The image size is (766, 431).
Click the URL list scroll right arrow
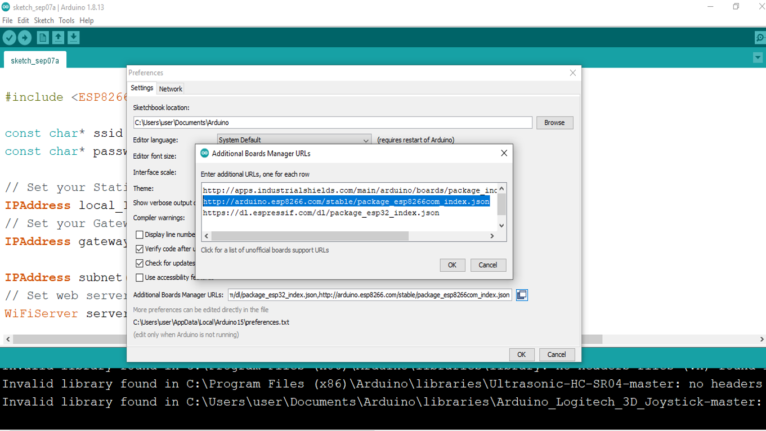[492, 236]
